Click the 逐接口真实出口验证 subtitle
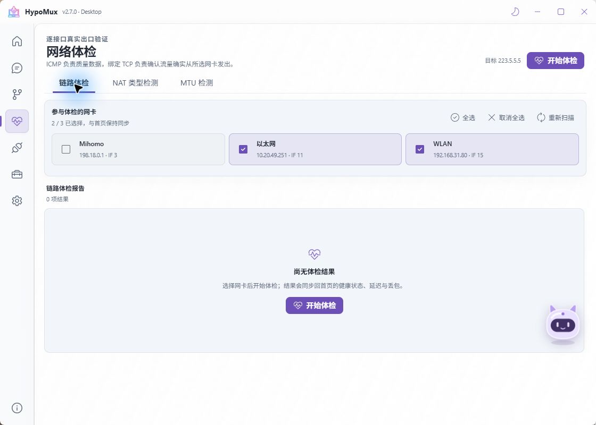This screenshot has height=425, width=596. (x=77, y=39)
